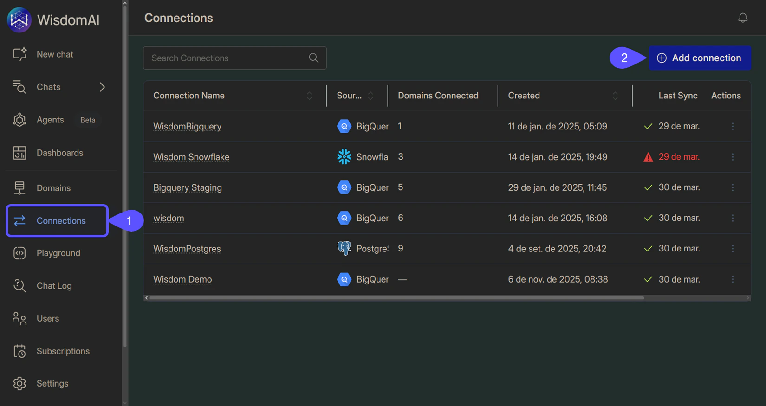
Task: Click the Settings gear icon
Action: [x=19, y=384]
